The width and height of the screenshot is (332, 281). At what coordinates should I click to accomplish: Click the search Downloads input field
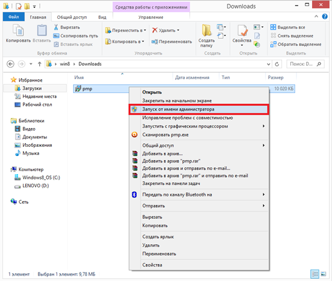click(x=305, y=64)
